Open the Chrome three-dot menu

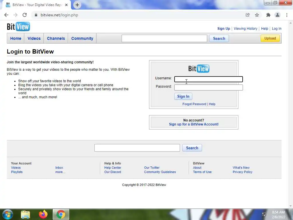click(x=287, y=15)
